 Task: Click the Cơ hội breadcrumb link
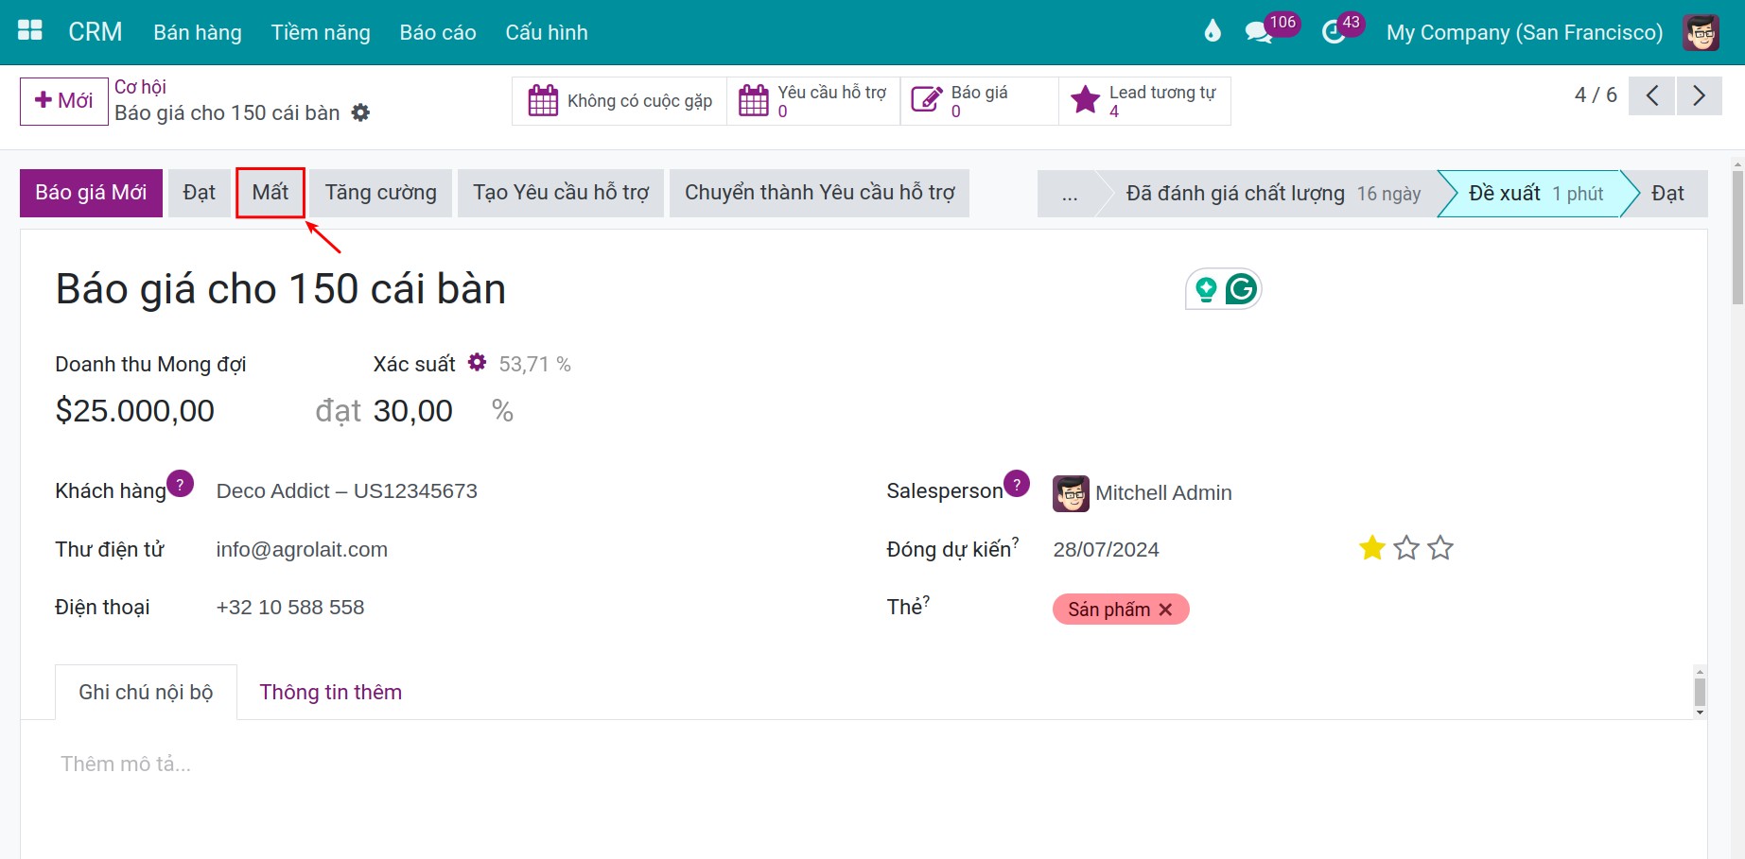pyautogui.click(x=140, y=87)
